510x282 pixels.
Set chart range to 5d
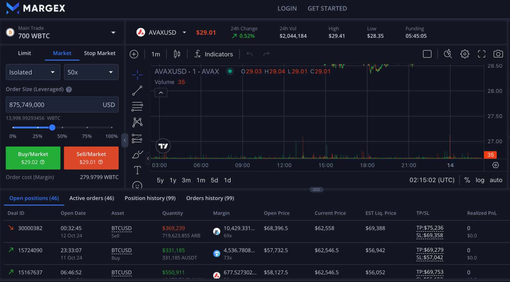click(214, 180)
